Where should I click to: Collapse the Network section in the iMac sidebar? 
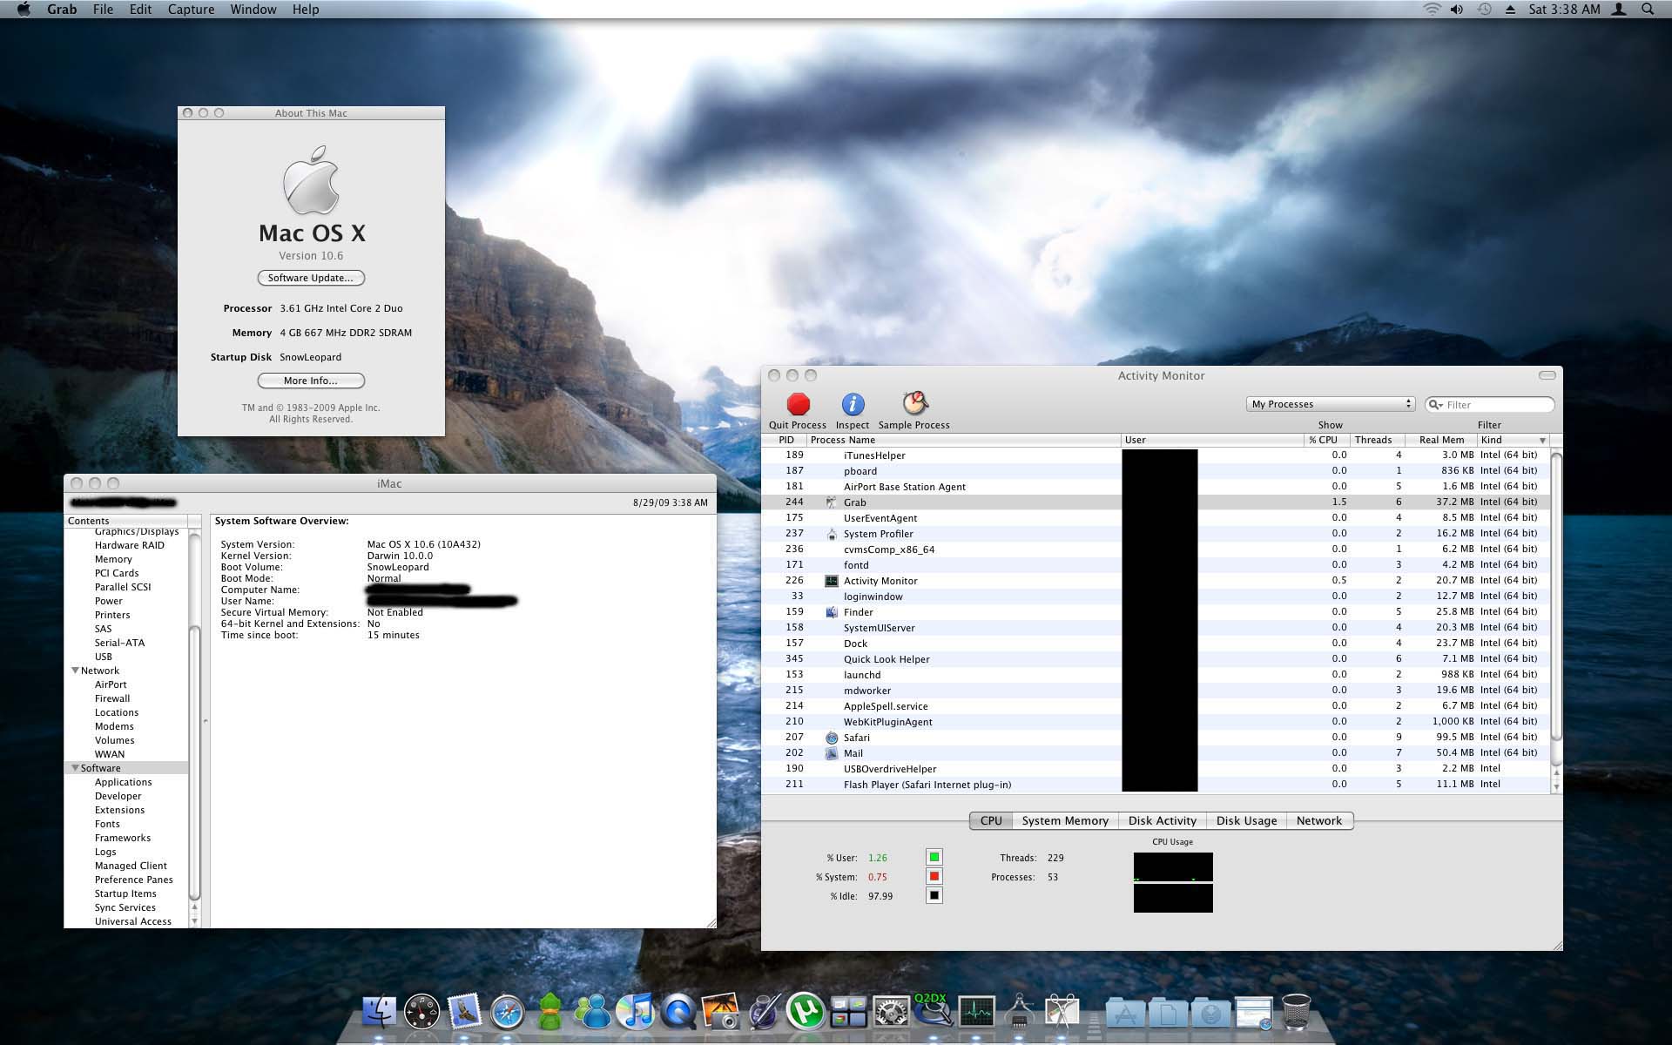[76, 671]
